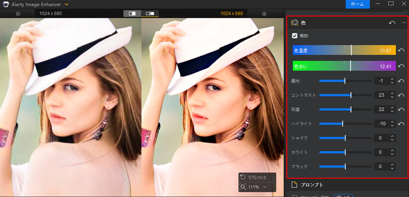The image size is (409, 197).
Task: Click the コントラスト slider track
Action: pyautogui.click(x=346, y=95)
